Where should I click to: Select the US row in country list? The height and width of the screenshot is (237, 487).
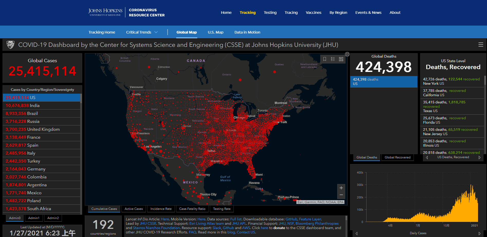pyautogui.click(x=41, y=98)
